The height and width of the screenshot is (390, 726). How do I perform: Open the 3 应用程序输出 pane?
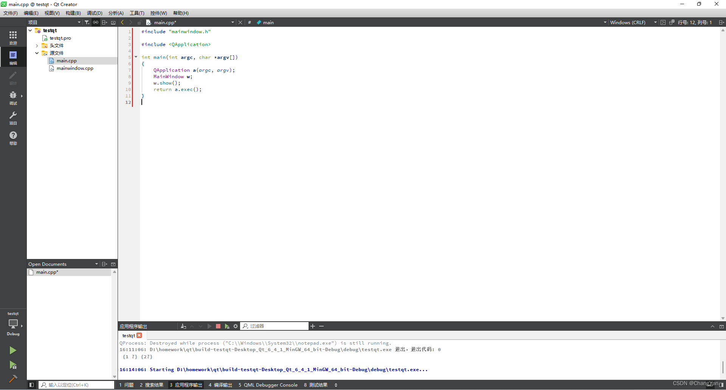(186, 385)
